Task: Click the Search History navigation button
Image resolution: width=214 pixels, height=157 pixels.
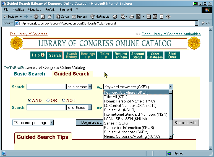Action: (71, 55)
